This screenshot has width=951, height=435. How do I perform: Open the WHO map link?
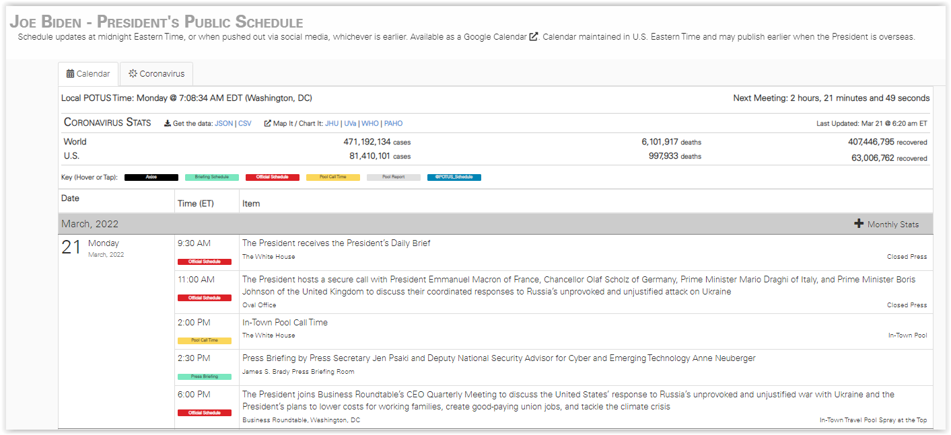point(370,124)
